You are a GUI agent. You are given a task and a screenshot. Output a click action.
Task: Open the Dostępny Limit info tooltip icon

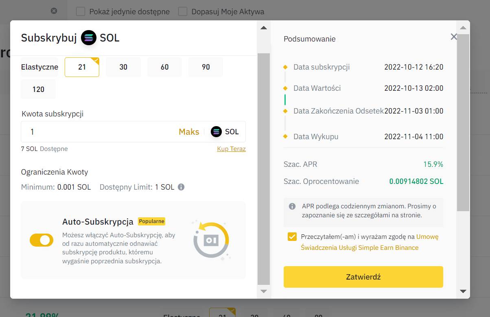tap(181, 187)
